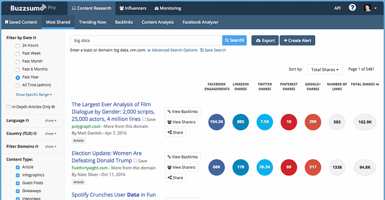Select the Past Month date filter
This screenshot has width=385, height=200.
click(18, 62)
